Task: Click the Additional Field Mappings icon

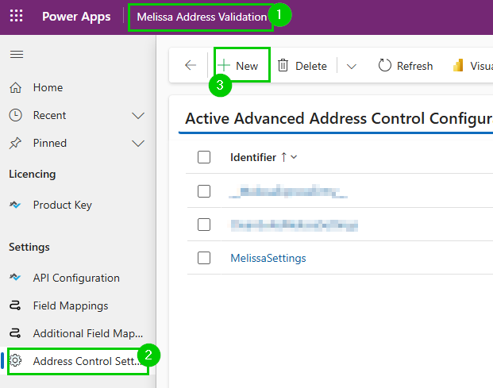Action: (x=15, y=333)
